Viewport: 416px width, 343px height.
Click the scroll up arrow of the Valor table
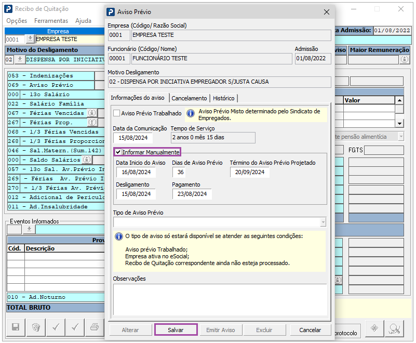coord(399,100)
